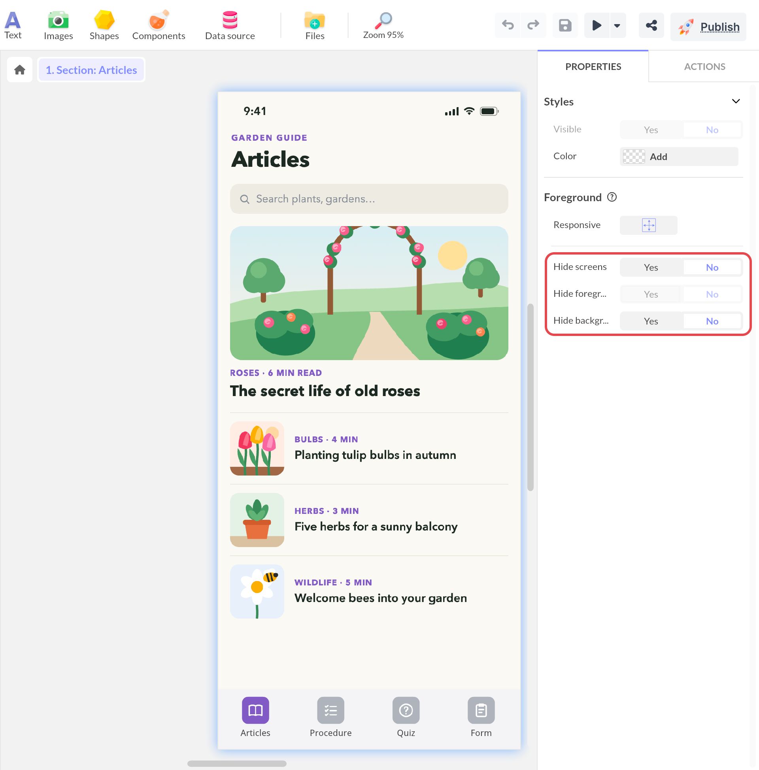Image resolution: width=759 pixels, height=770 pixels.
Task: Set Hide screens to No
Action: 712,268
